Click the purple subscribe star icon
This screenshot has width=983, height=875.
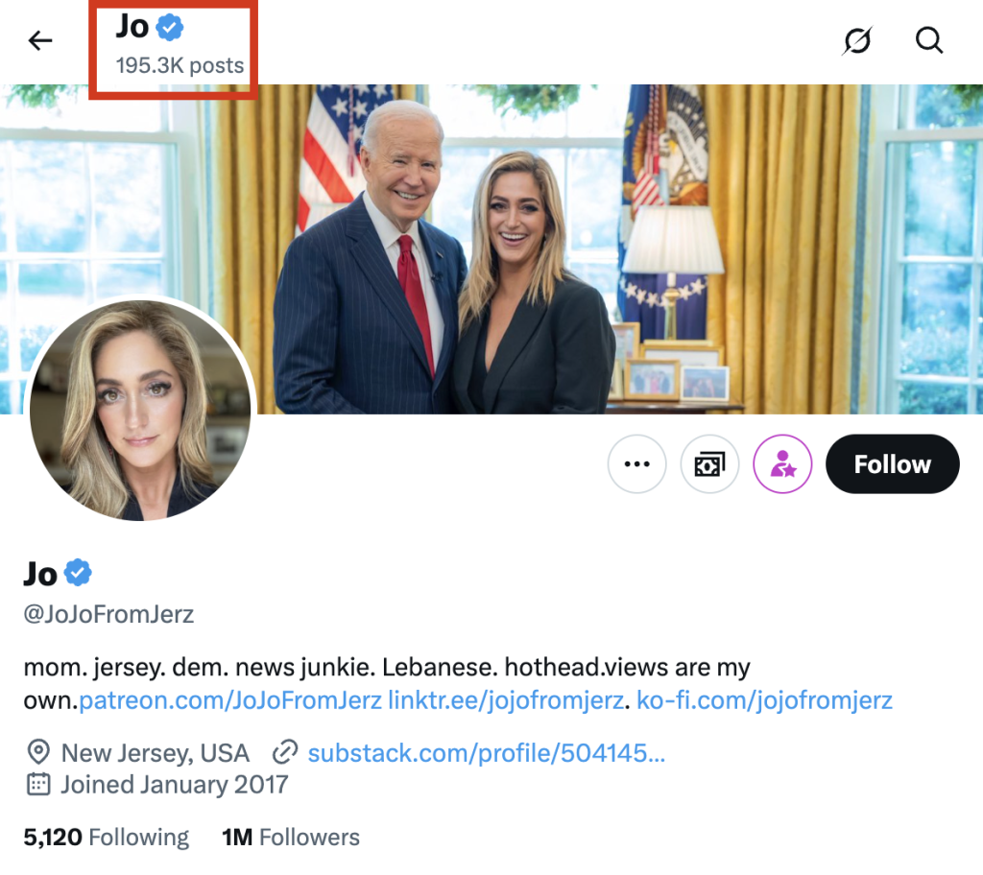[x=783, y=464]
